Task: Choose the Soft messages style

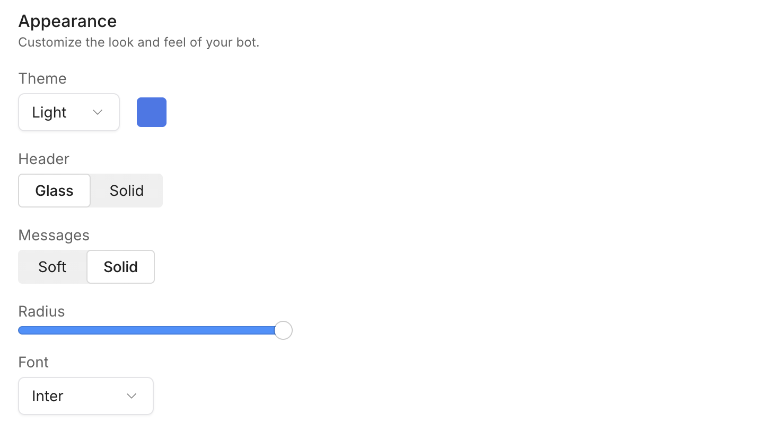Action: tap(52, 267)
